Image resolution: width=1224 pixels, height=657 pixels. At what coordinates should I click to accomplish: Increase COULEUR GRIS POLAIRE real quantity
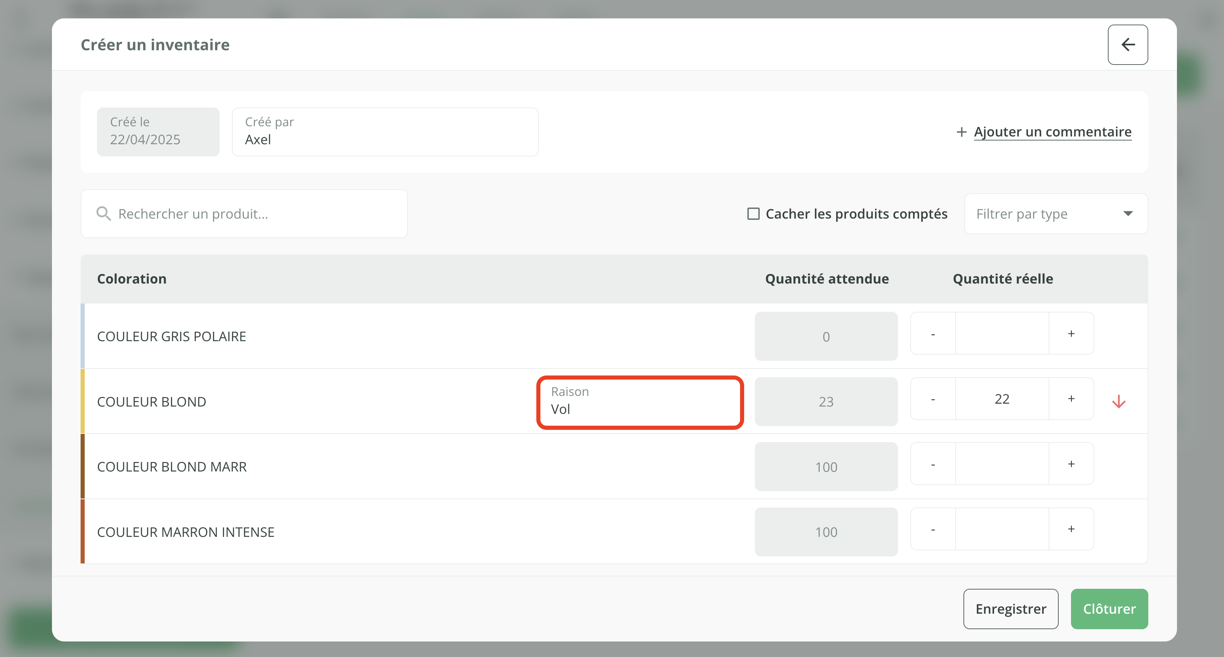coord(1071,334)
